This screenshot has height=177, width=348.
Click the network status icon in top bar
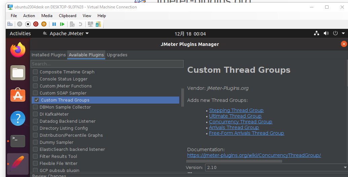[x=316, y=34]
